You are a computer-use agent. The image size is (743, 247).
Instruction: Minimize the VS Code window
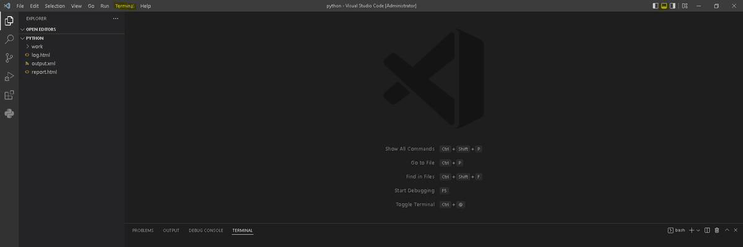[x=700, y=6]
